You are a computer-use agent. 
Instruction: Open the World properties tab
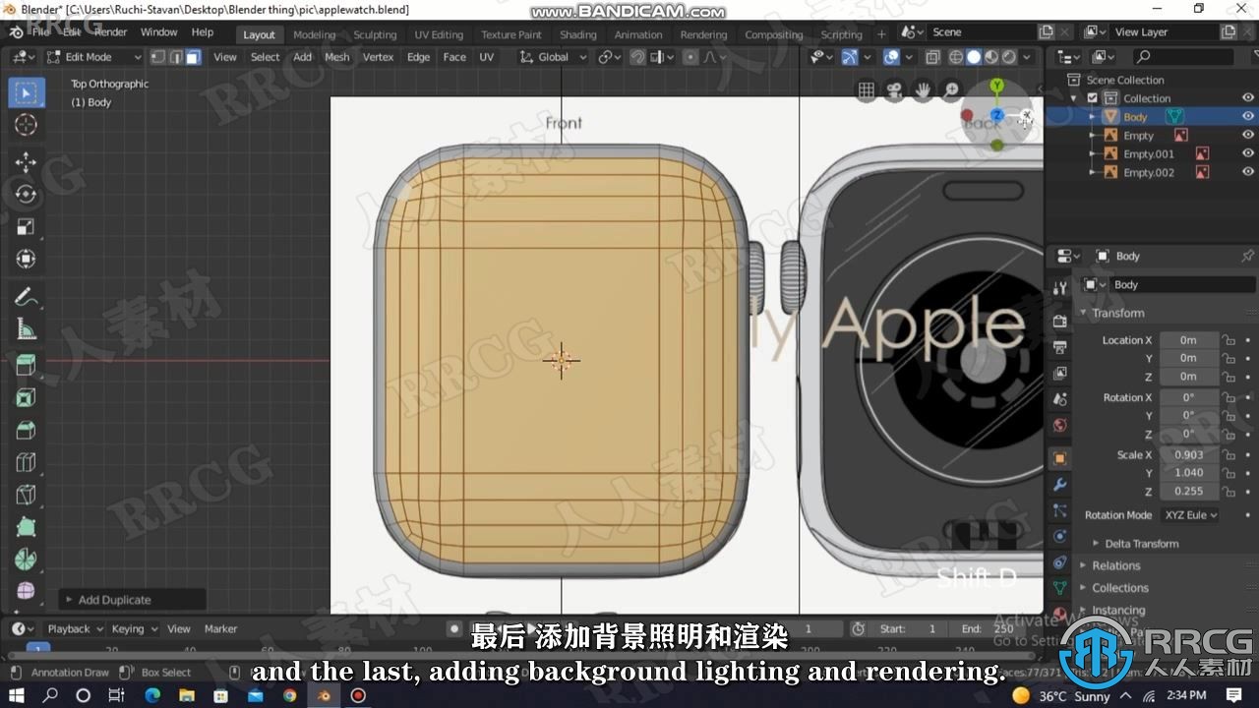(1059, 426)
